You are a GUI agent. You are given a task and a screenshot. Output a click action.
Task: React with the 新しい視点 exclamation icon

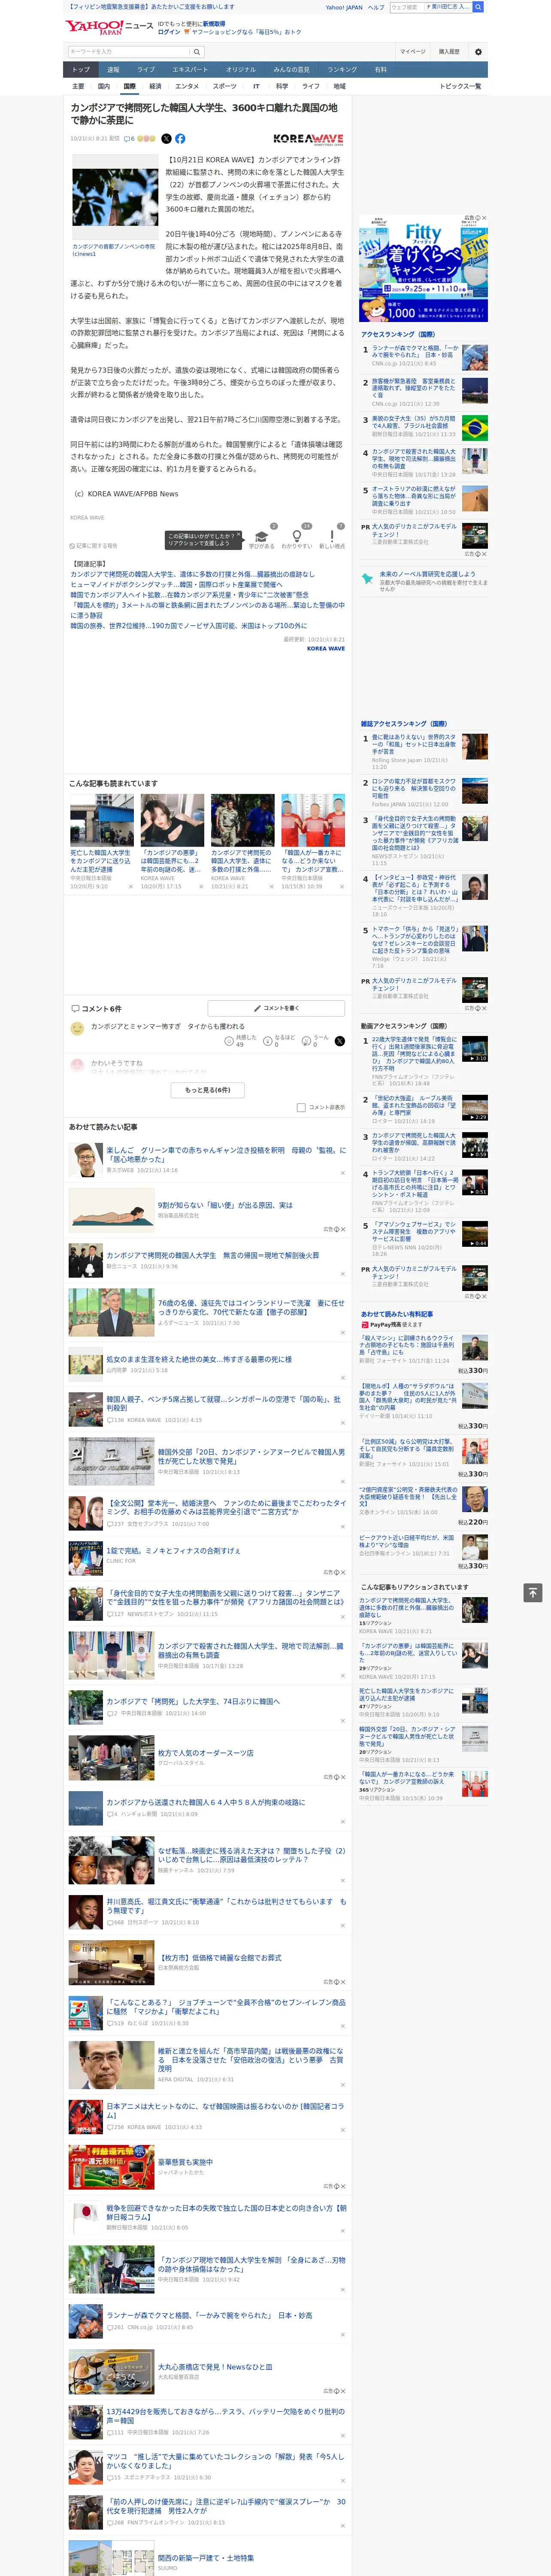tap(332, 538)
